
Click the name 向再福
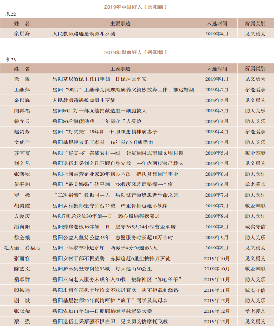pyautogui.click(x=22, y=111)
